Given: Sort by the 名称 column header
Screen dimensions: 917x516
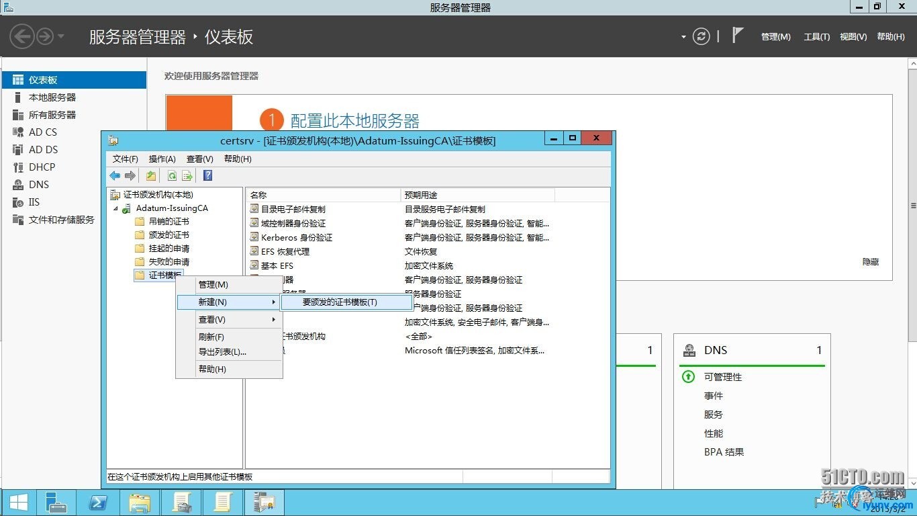Looking at the screenshot, I should pyautogui.click(x=323, y=195).
